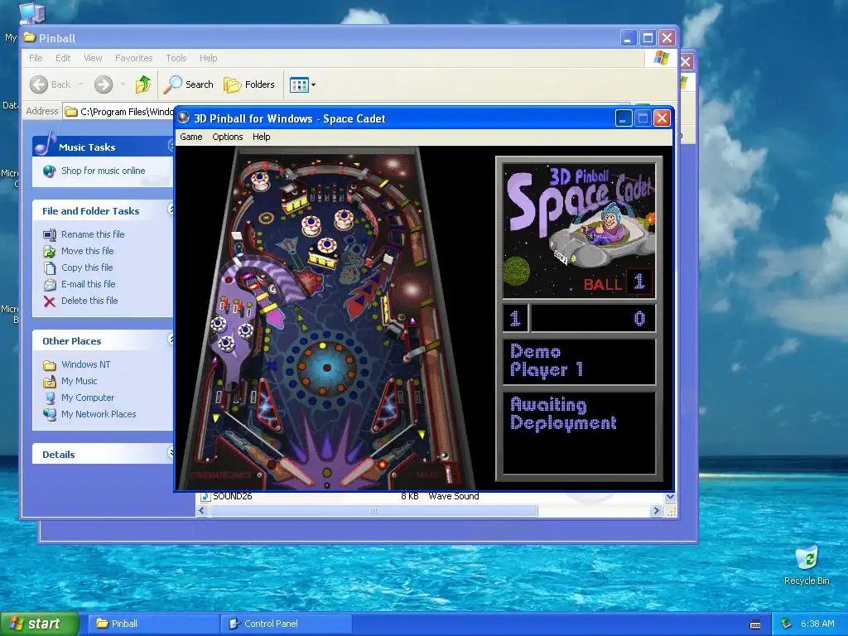Close the 3D Pinball window
Image resolution: width=848 pixels, height=636 pixels.
(x=662, y=118)
